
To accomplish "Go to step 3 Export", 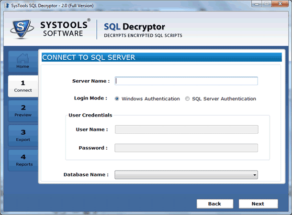I will 23,136.
